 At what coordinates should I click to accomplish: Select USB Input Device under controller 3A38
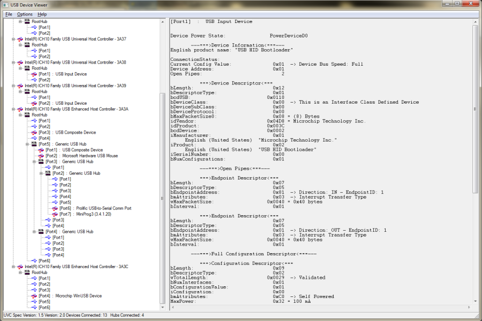point(71,74)
